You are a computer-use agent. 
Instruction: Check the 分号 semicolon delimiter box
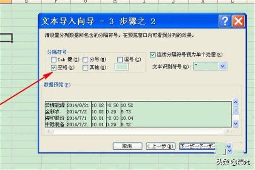[x=85, y=59]
